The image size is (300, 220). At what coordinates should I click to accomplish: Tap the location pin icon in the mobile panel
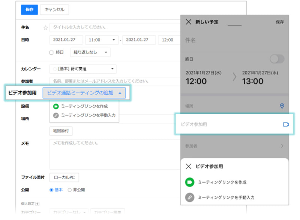point(282,106)
